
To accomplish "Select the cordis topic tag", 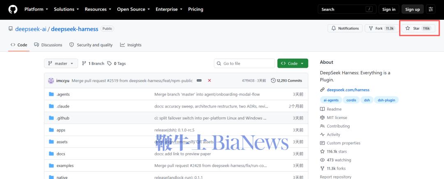I will (351, 100).
